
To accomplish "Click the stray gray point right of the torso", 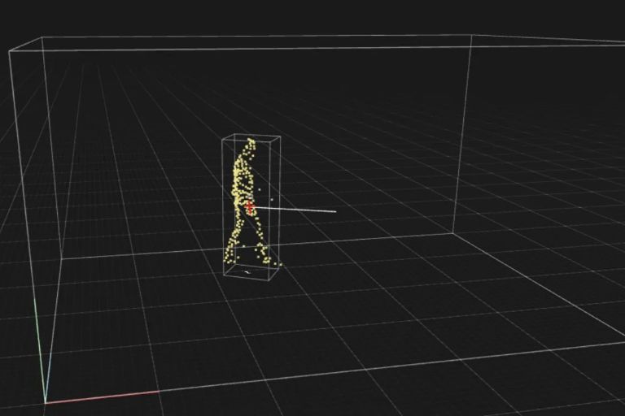I will pyautogui.click(x=272, y=200).
